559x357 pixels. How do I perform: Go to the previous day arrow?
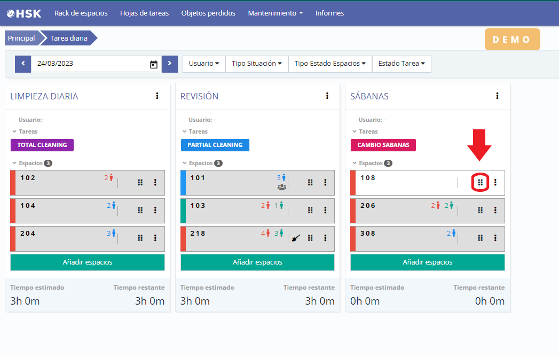(23, 64)
